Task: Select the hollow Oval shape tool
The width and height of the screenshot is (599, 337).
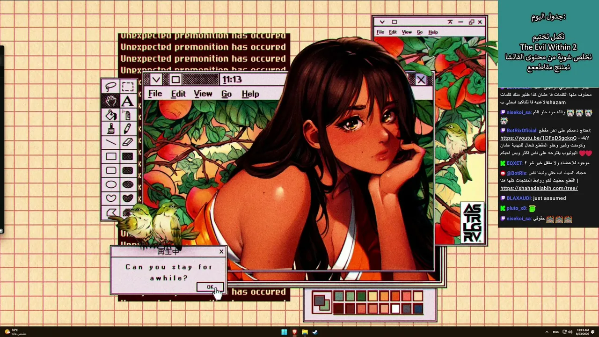Action: point(111,184)
